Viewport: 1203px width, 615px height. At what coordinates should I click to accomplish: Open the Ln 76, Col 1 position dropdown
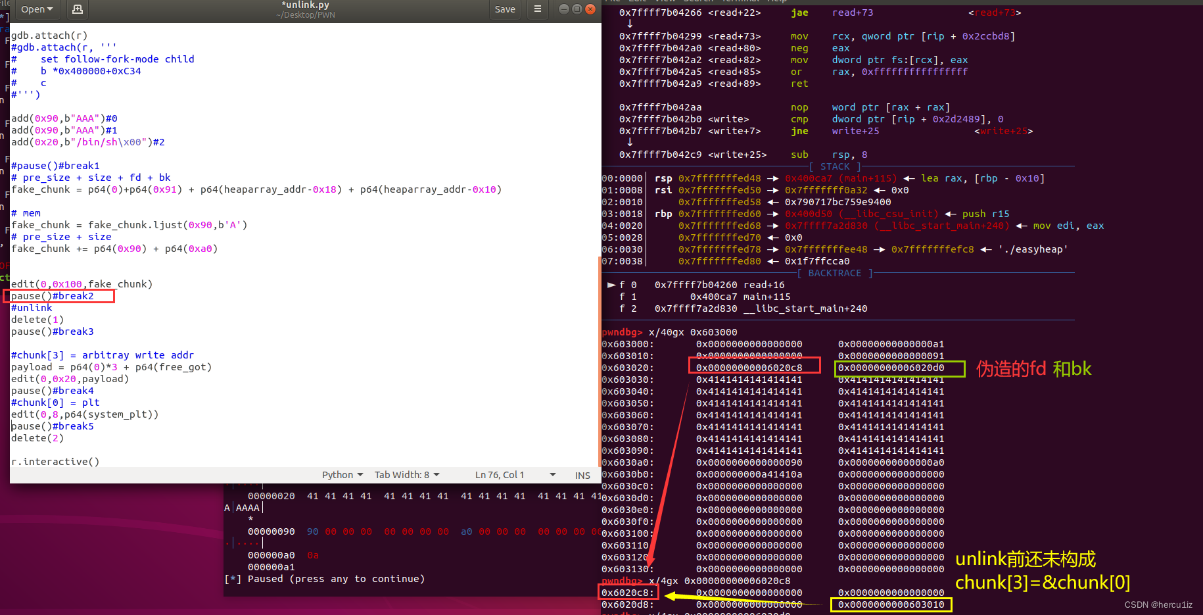pyautogui.click(x=515, y=475)
